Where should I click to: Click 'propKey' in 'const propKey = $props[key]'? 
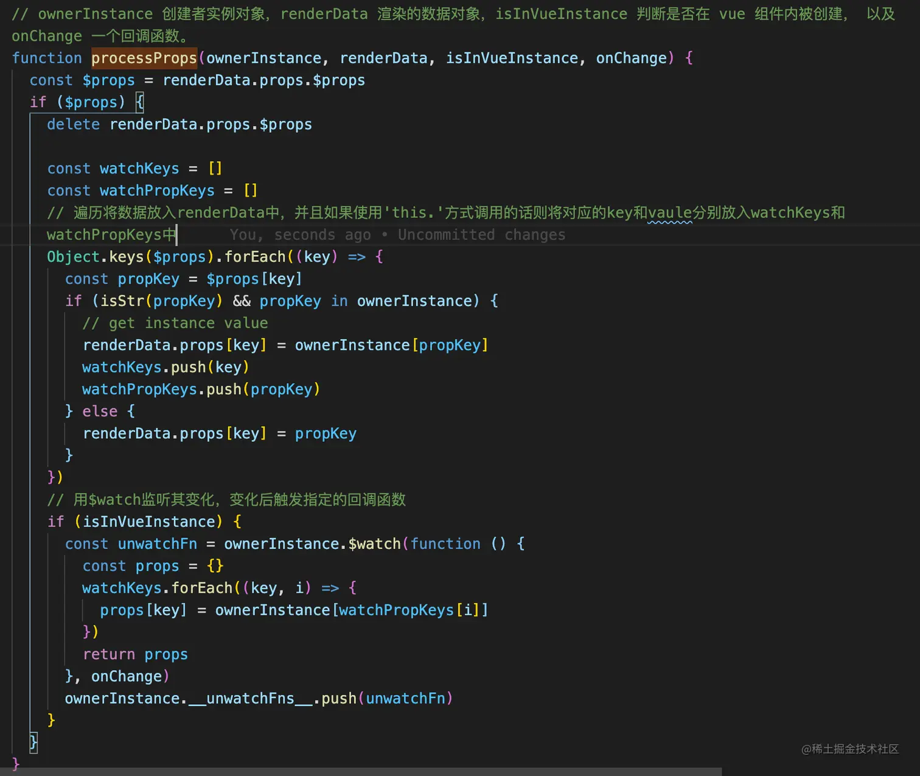click(x=148, y=279)
